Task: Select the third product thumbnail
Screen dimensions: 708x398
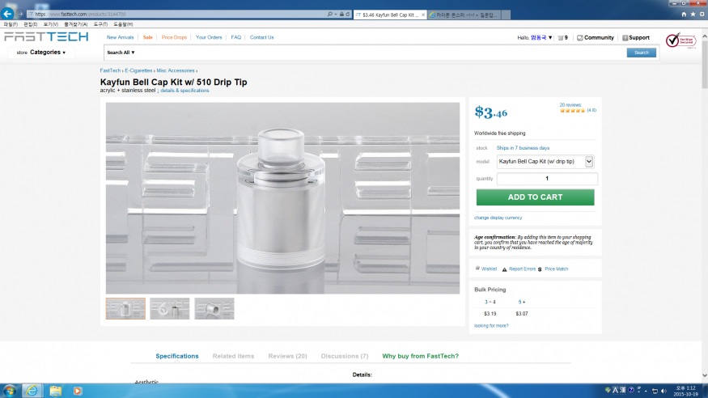Action: pos(214,309)
